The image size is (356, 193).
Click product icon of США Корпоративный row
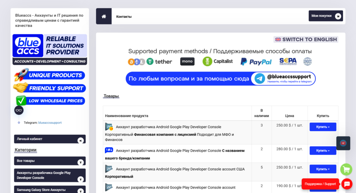[x=109, y=169]
